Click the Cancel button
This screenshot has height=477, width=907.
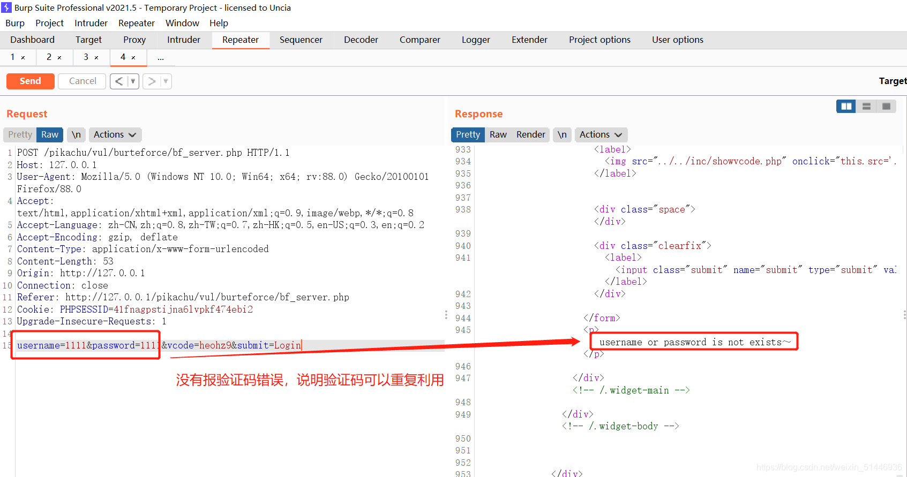click(x=83, y=81)
